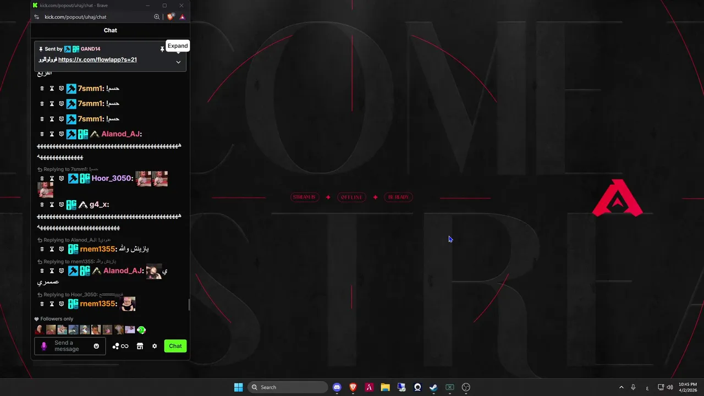Expand the pinned message chevron

178,62
